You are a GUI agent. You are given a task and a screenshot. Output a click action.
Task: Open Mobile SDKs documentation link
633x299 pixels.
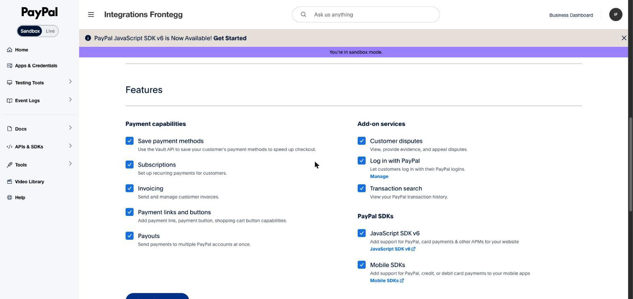(x=384, y=281)
